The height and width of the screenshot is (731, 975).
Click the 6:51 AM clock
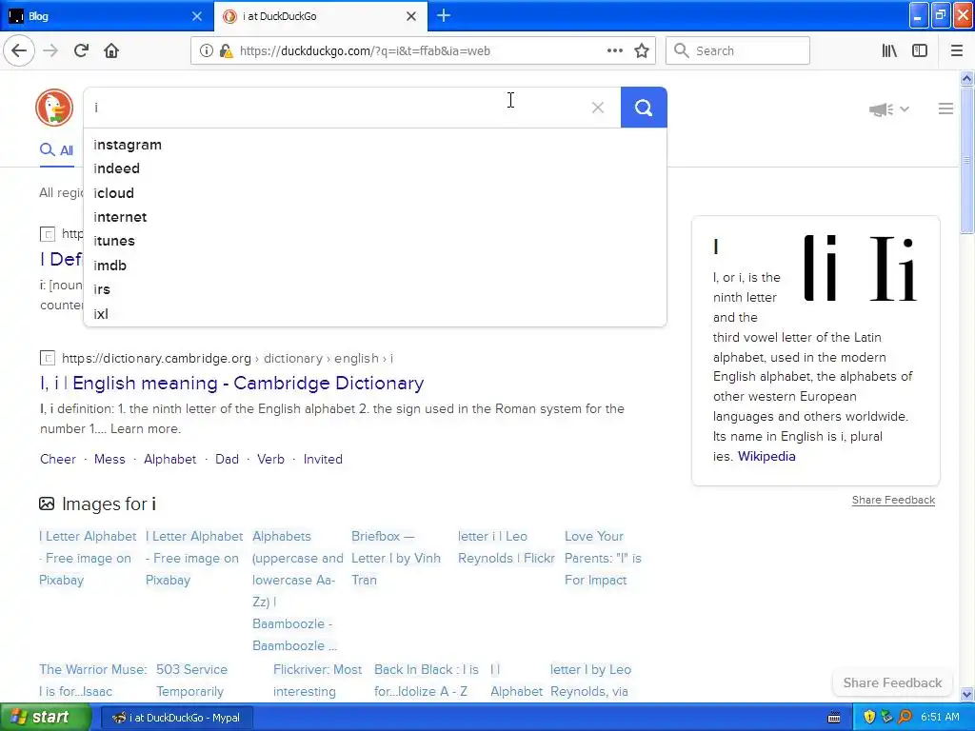coord(940,718)
